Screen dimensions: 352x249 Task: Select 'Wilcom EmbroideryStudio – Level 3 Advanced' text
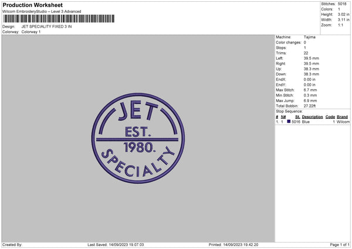click(x=42, y=12)
